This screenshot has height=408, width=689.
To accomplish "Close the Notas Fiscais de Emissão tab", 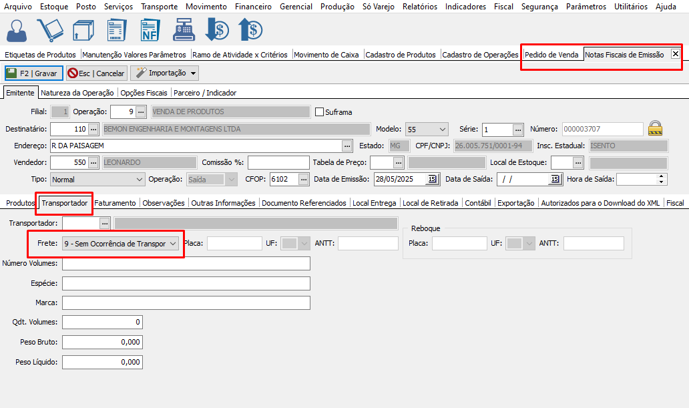I will 675,54.
